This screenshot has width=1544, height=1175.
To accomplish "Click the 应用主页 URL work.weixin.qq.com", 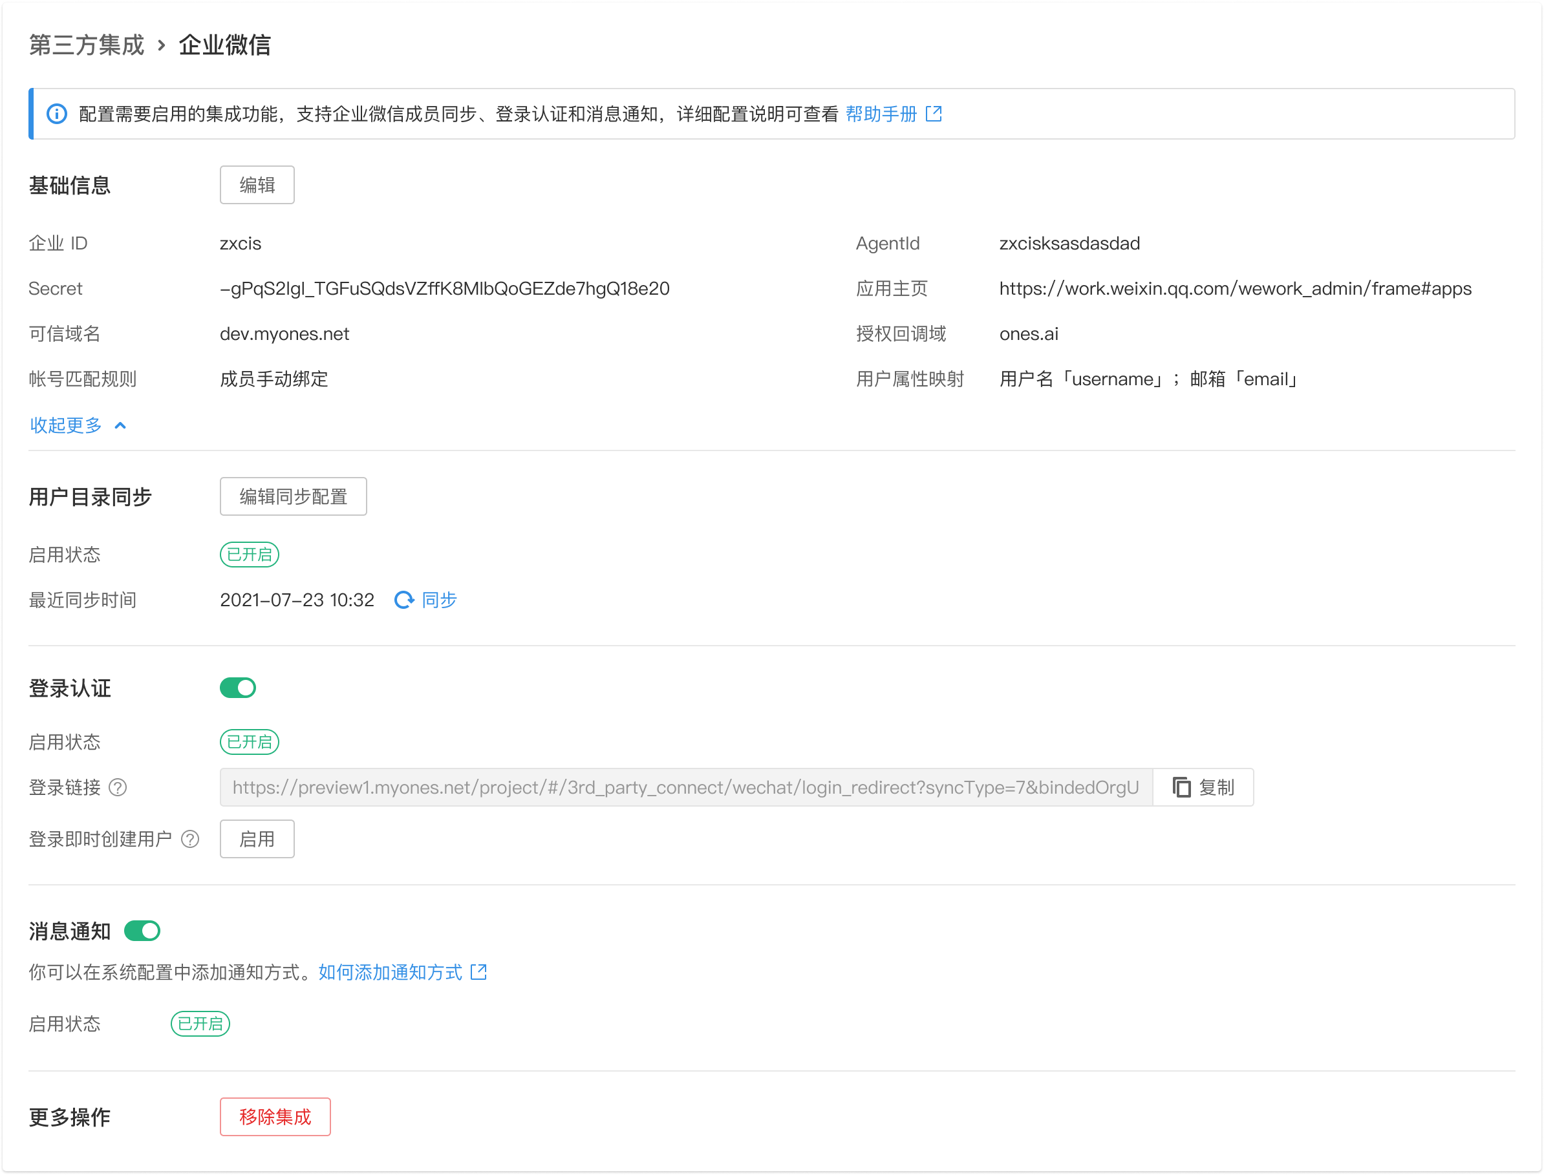I will tap(1236, 288).
